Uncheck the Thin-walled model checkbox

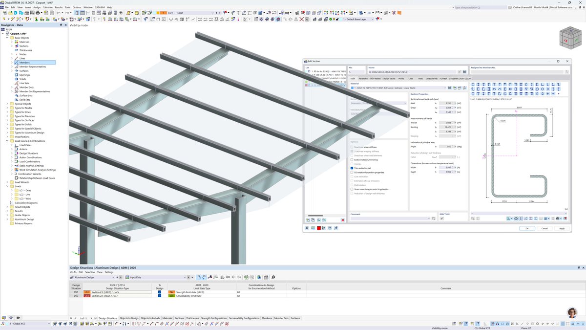coord(352,168)
